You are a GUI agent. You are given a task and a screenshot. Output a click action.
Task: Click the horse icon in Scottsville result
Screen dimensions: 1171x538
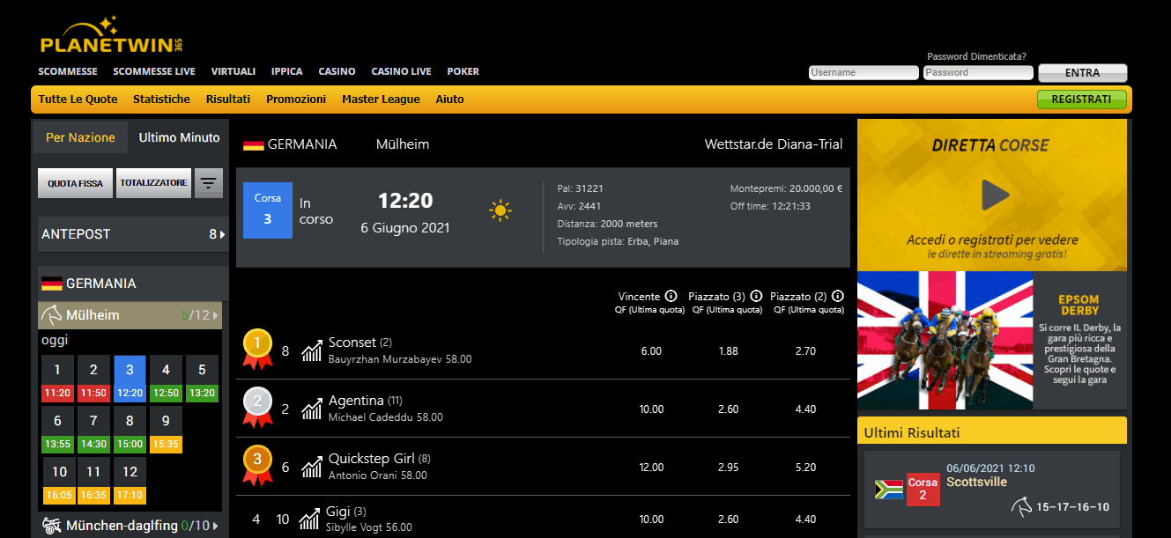click(1022, 507)
